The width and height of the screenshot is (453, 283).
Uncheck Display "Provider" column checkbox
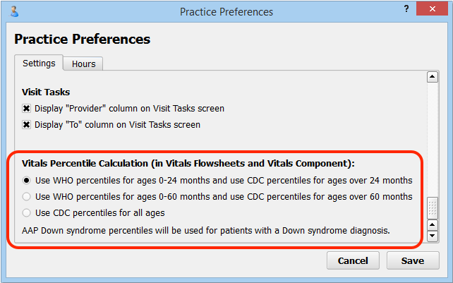pos(26,109)
